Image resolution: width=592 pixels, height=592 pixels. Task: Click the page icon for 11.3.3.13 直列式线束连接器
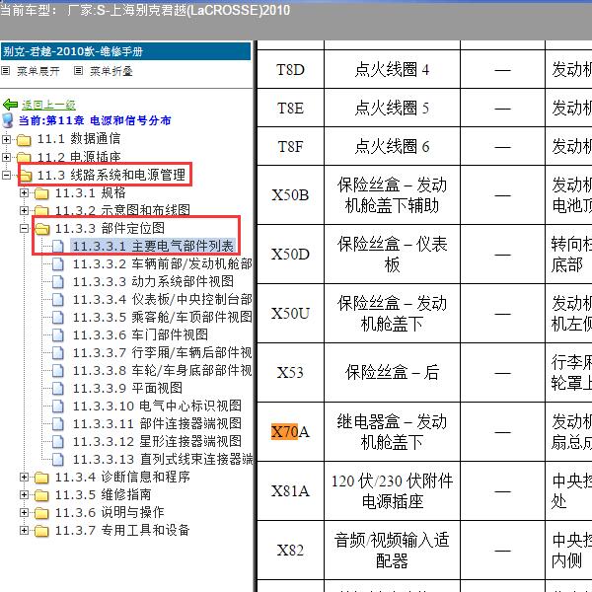pyautogui.click(x=58, y=459)
